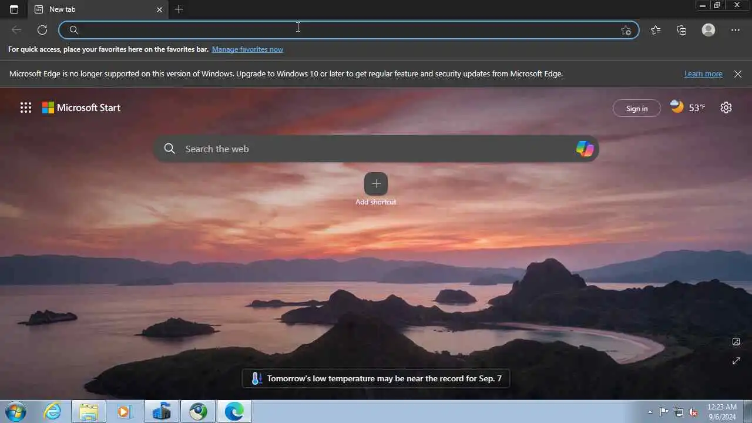Show hidden system tray icons
Image resolution: width=752 pixels, height=423 pixels.
coord(650,412)
